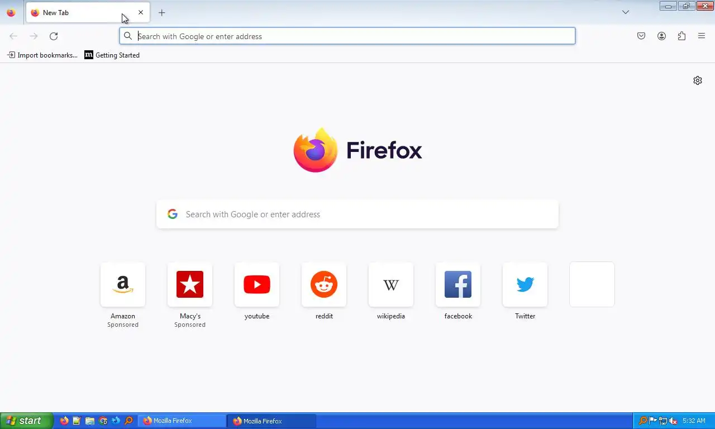Click the white flag tray icon
The image size is (715, 429).
(x=652, y=421)
